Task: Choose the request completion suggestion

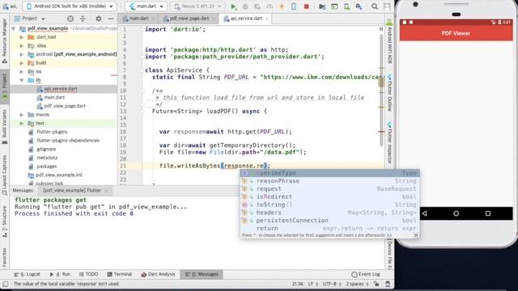Action: tap(329, 189)
